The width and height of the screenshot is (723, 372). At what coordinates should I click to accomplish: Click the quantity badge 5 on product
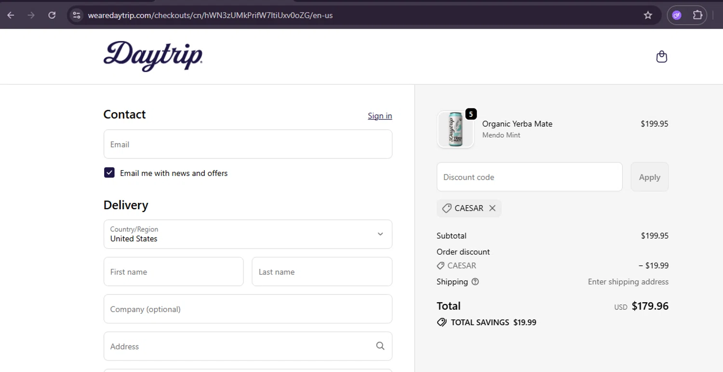(471, 114)
